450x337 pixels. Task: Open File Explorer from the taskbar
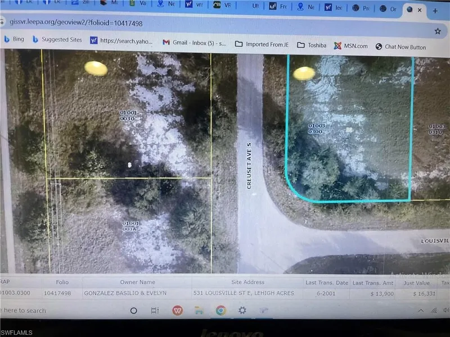[x=199, y=311]
